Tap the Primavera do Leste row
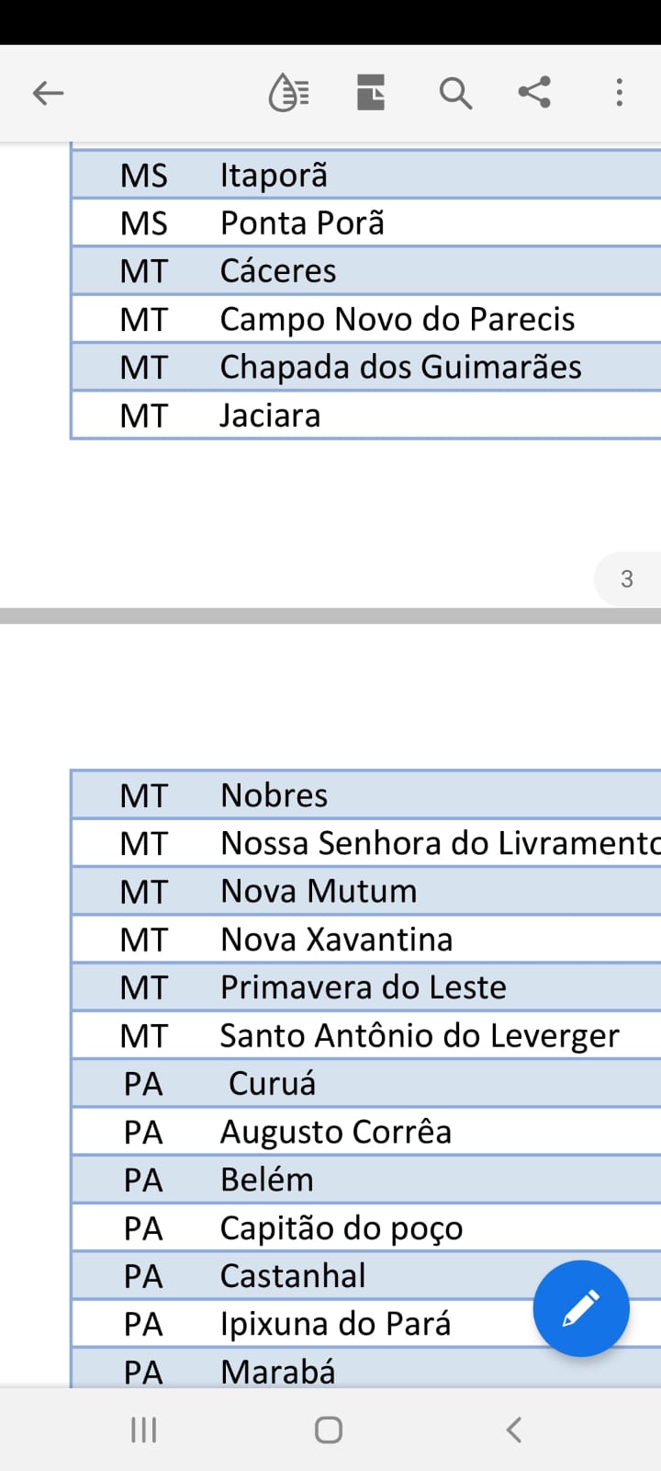 coord(366,987)
